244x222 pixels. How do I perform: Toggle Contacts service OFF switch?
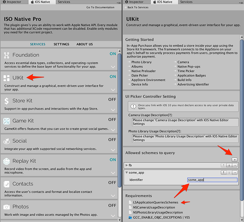point(112,182)
